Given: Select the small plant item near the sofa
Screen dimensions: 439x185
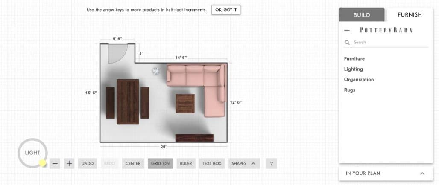Looking at the screenshot, I should (x=156, y=71).
